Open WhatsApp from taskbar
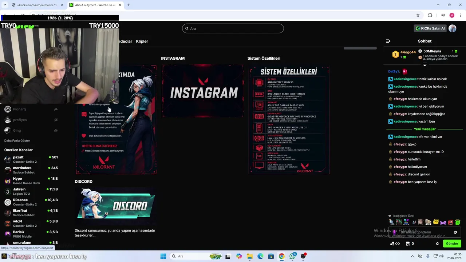 [x=293, y=256]
